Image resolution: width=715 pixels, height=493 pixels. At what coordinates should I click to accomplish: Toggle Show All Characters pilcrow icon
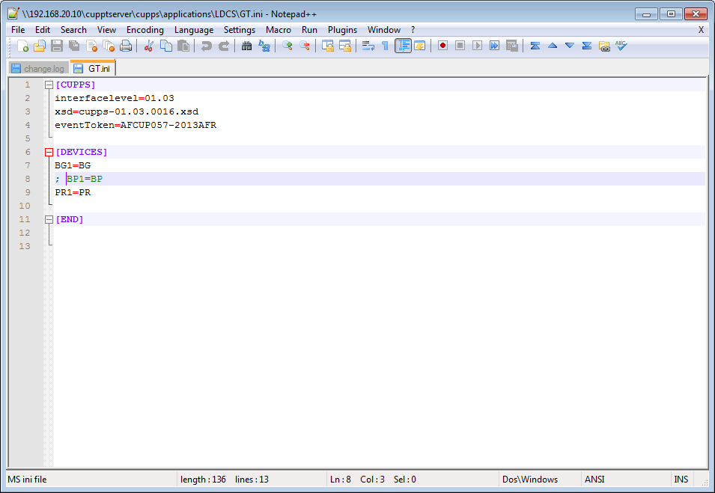click(385, 46)
